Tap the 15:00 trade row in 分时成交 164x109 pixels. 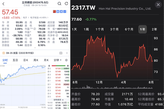(x=58, y=103)
